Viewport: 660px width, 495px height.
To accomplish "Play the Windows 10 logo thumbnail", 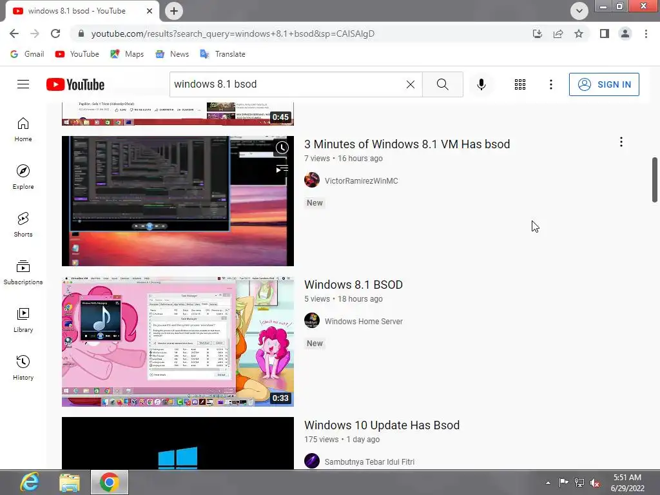I will point(178,443).
